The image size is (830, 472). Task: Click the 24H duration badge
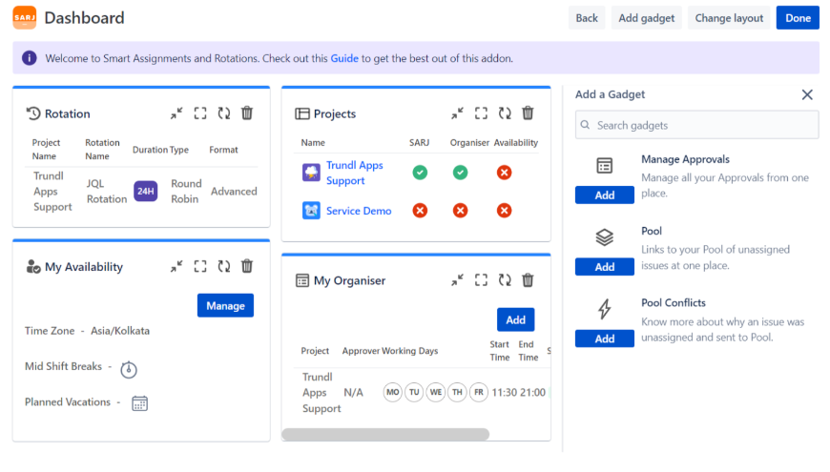click(x=146, y=191)
